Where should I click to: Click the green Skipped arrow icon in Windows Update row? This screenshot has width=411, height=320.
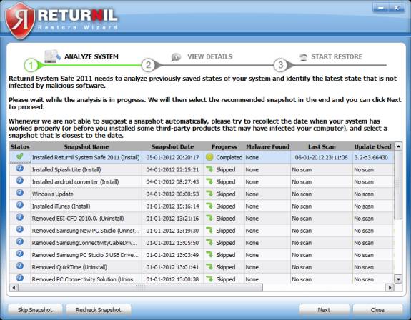tap(209, 194)
